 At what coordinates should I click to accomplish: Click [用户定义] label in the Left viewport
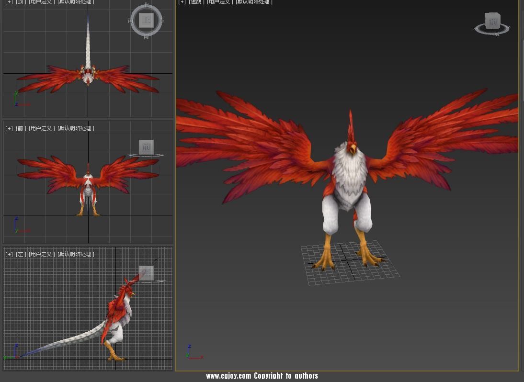click(42, 254)
